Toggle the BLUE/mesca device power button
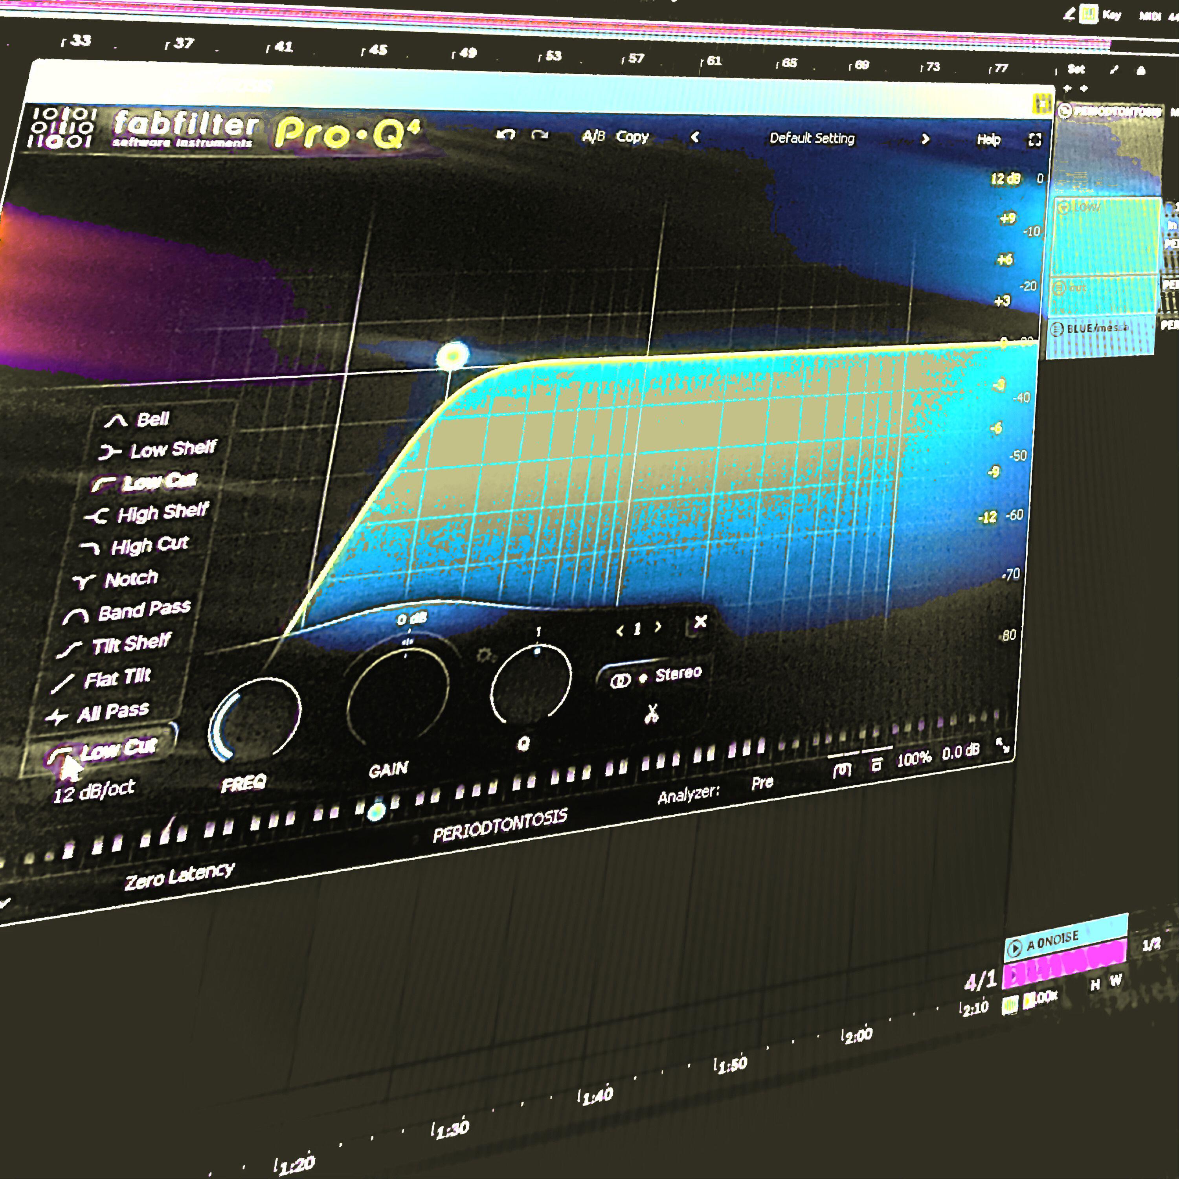The image size is (1179, 1179). pyautogui.click(x=1056, y=330)
